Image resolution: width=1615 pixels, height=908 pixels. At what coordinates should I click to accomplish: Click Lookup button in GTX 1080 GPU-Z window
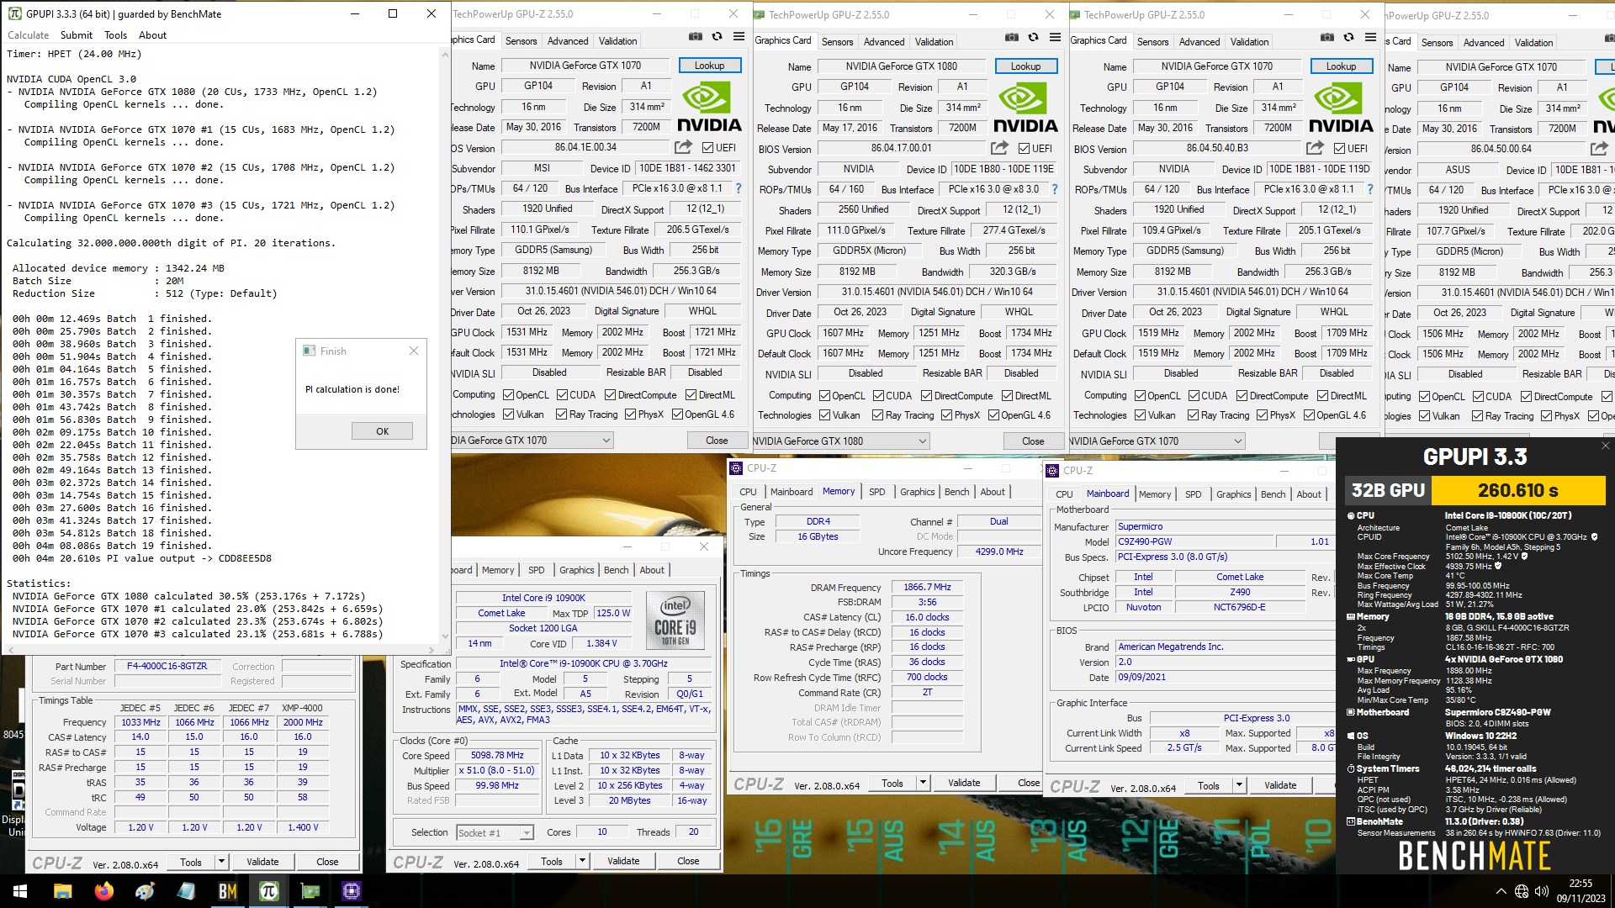coord(1025,66)
